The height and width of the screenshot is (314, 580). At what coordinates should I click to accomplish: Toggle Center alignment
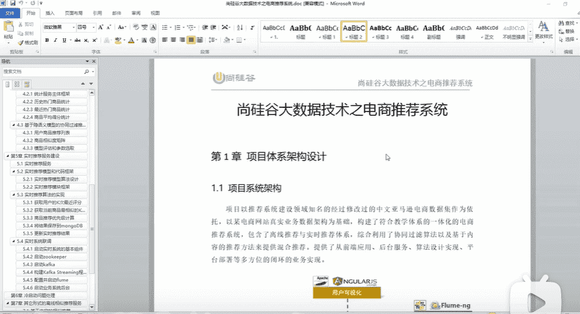(174, 40)
